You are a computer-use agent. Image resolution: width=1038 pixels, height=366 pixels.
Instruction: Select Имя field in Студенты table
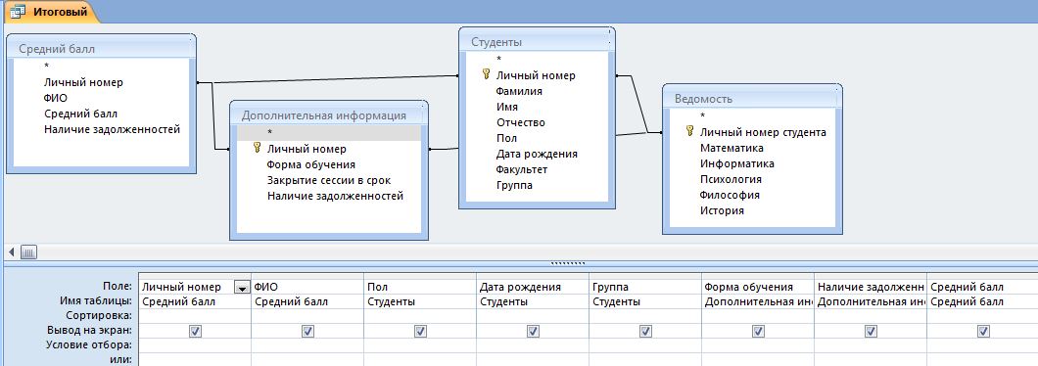pyautogui.click(x=507, y=107)
